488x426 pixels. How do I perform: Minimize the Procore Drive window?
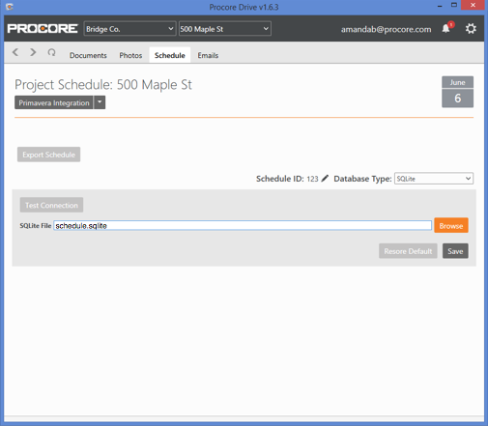click(440, 6)
